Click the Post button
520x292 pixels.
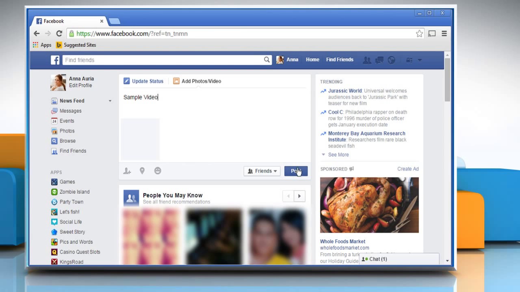click(x=296, y=171)
